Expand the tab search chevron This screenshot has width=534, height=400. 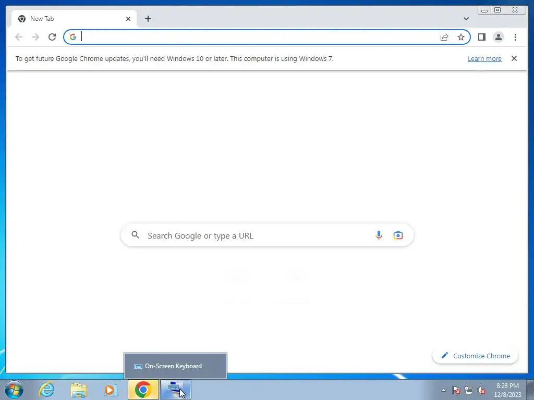click(x=466, y=19)
